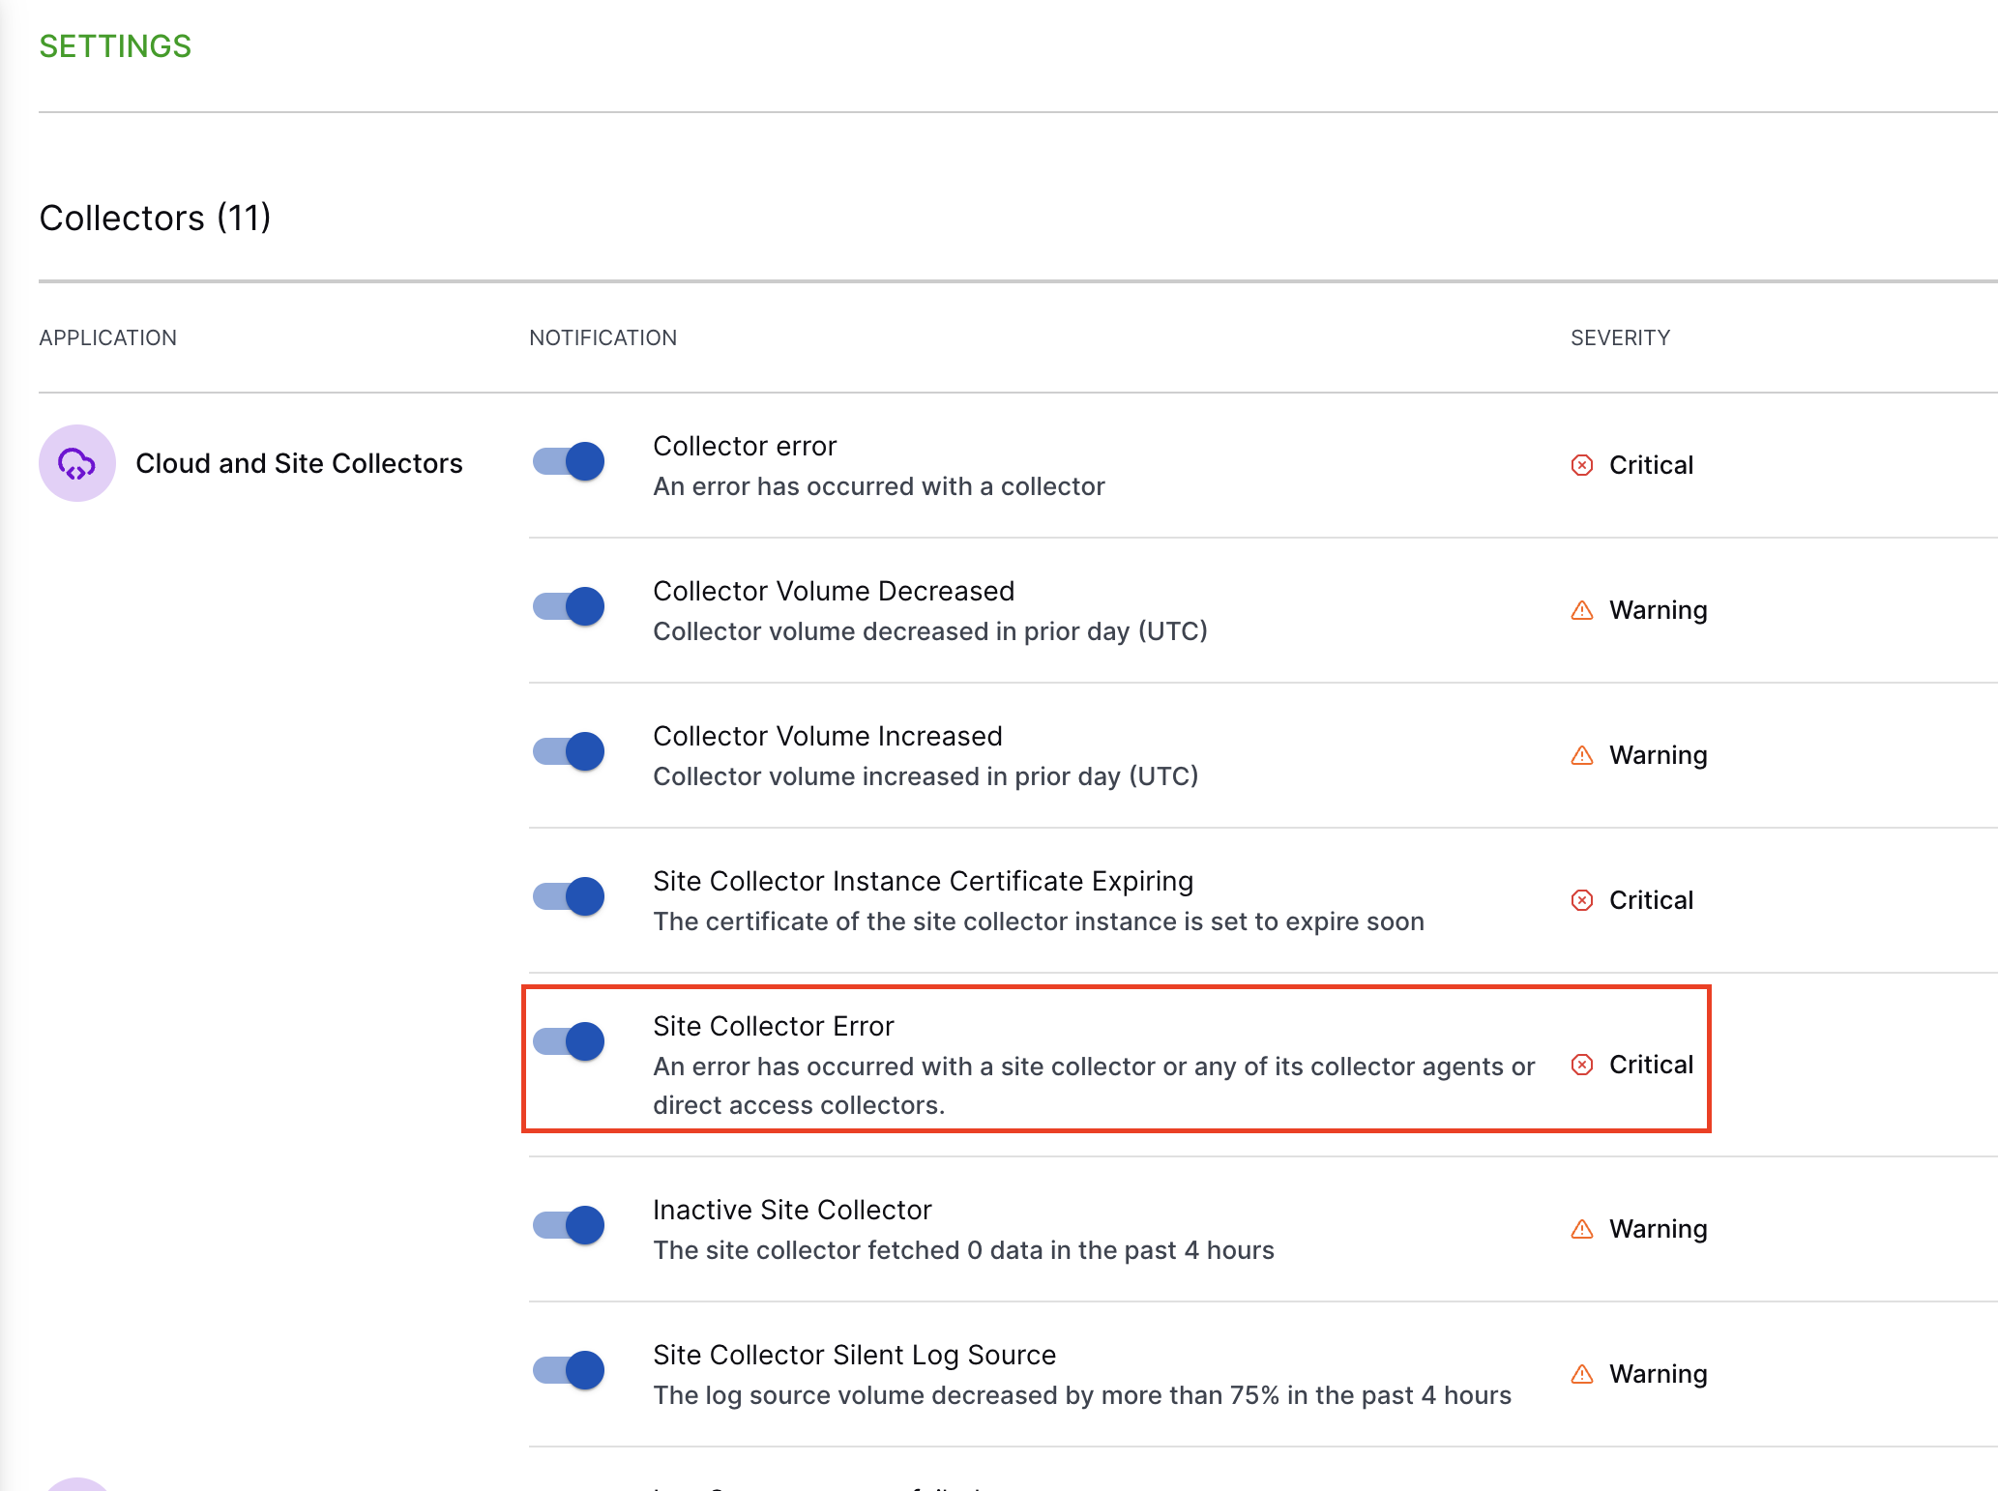This screenshot has height=1491, width=1998.
Task: Click 'decreased by more than 75%' description
Action: 1081,1395
